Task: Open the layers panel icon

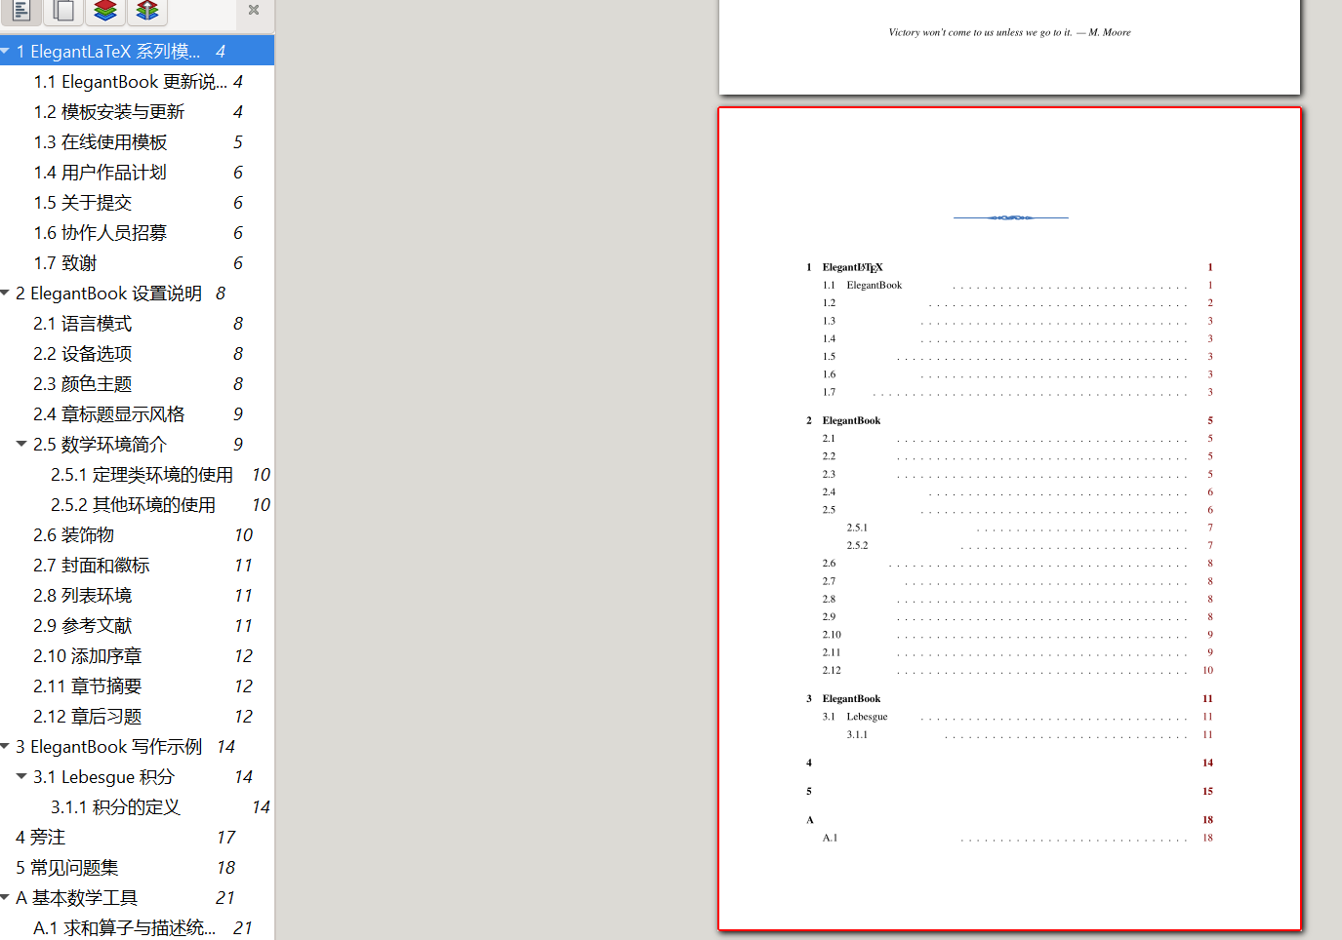Action: click(102, 13)
